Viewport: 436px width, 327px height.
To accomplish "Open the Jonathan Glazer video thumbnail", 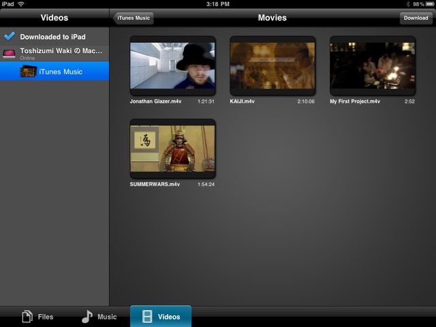I will [172, 65].
